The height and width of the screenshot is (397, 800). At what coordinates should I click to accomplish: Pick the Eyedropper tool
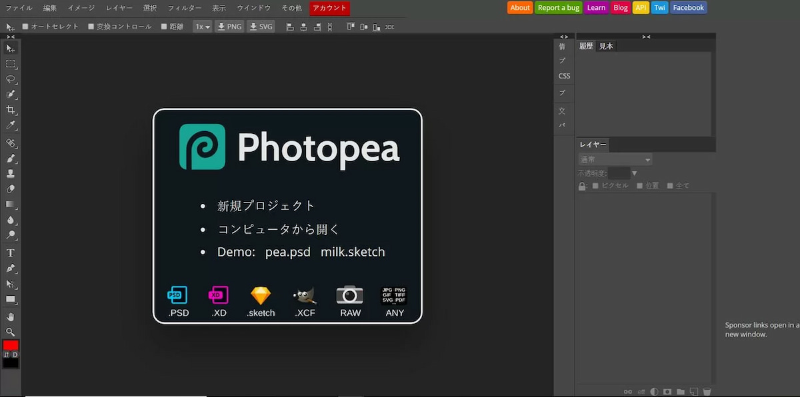11,125
